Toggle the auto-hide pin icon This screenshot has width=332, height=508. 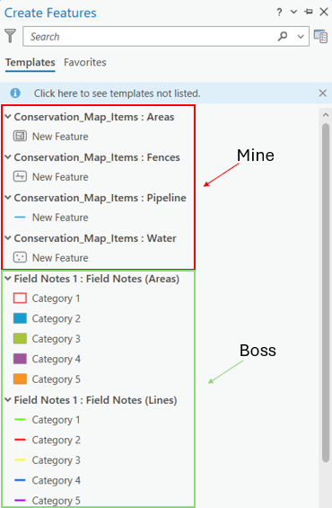point(309,12)
